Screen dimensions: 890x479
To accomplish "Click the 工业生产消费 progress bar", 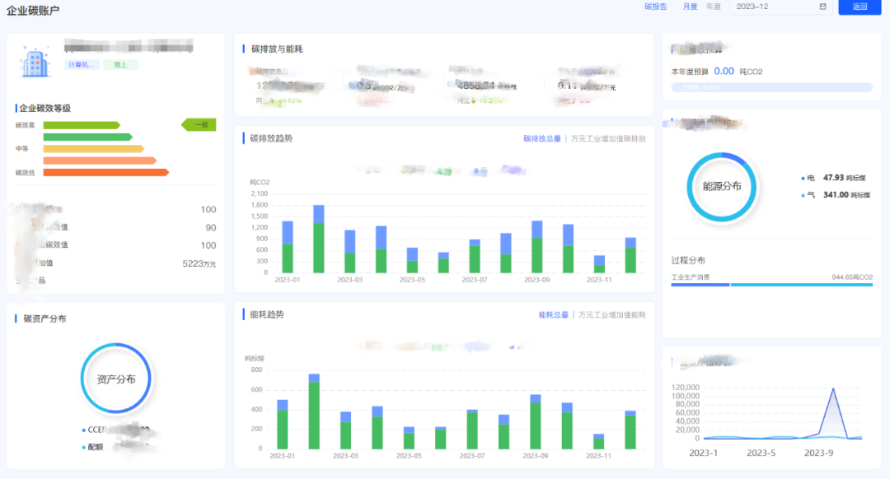I will (772, 285).
